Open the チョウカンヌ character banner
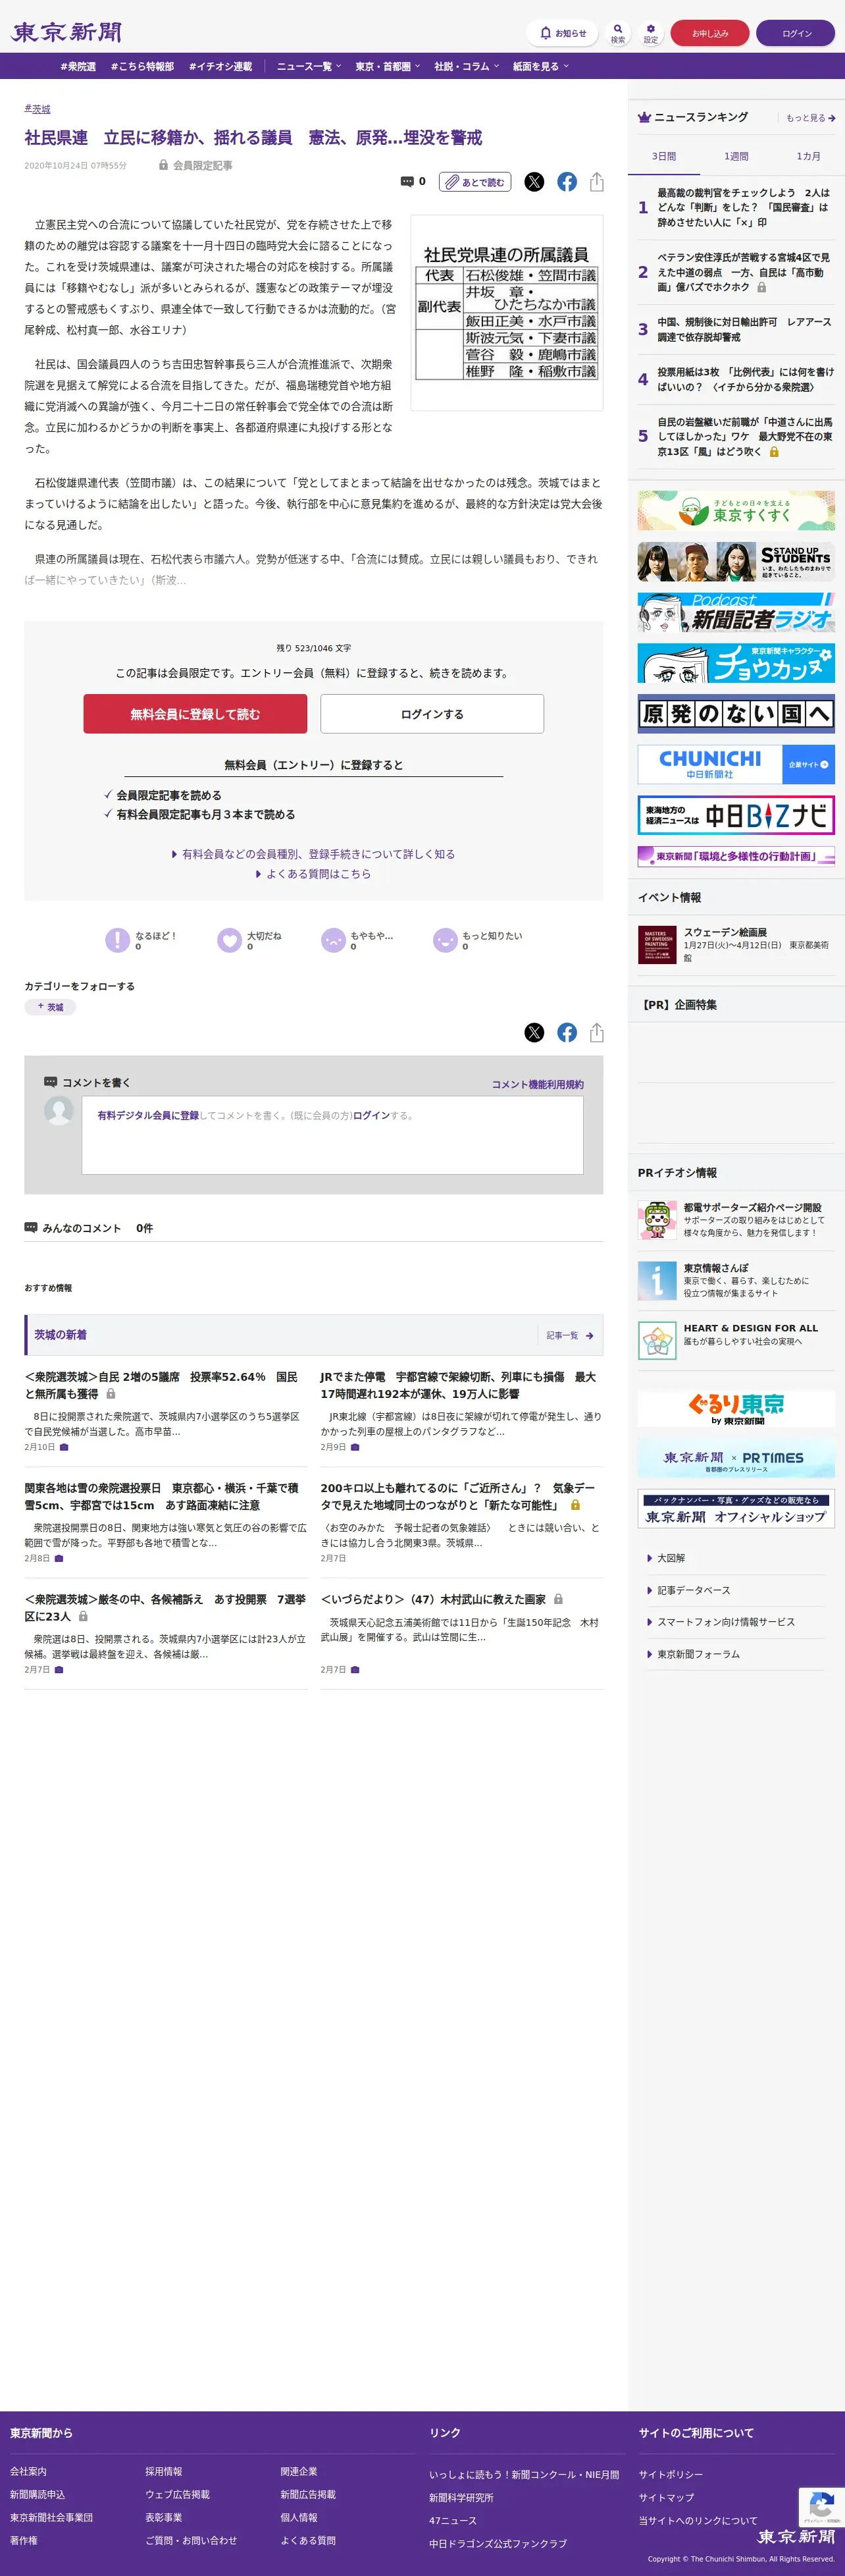Screen dimensions: 845x2576 pyautogui.click(x=736, y=663)
